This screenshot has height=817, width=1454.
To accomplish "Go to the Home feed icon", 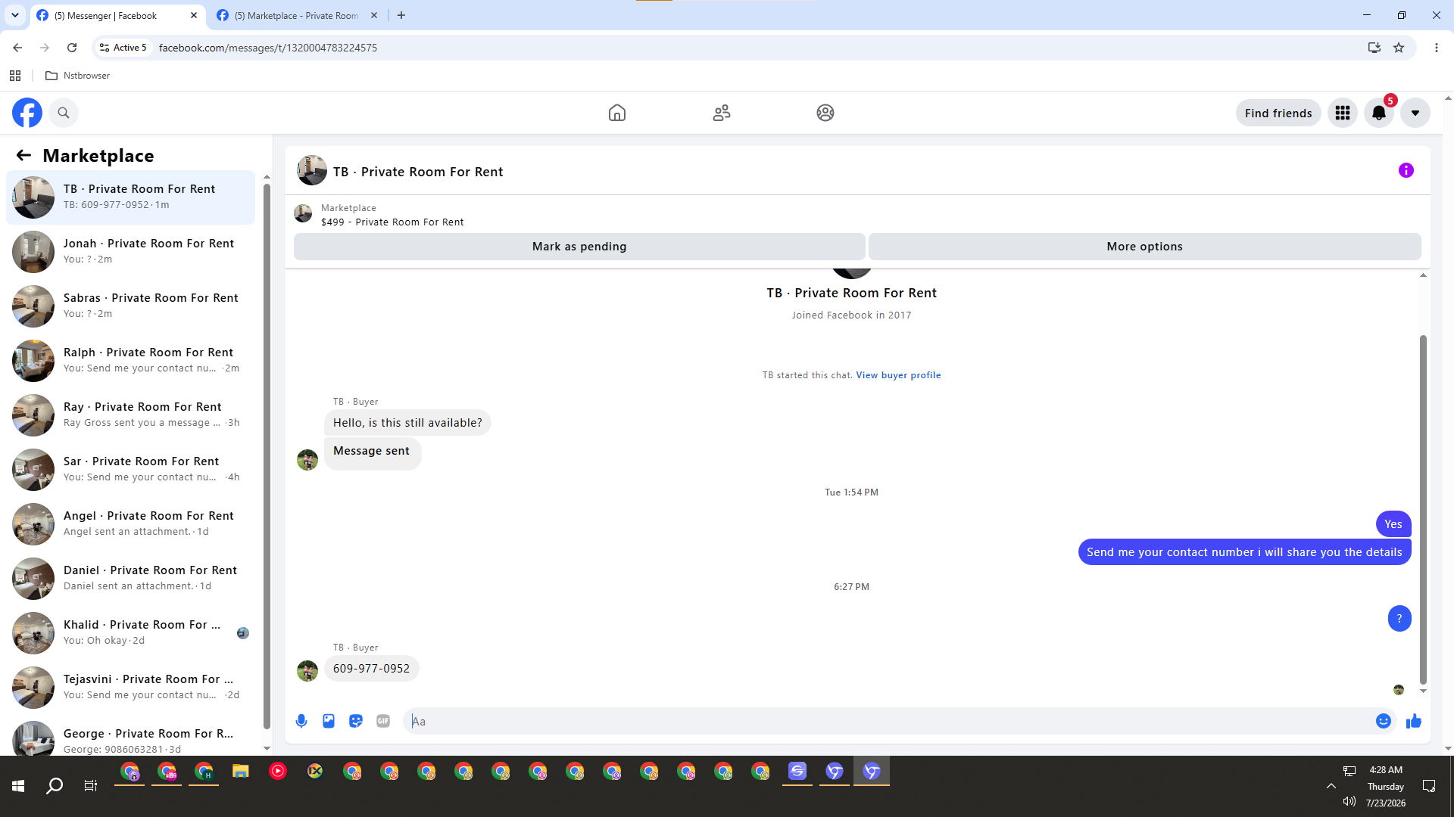I will click(617, 113).
